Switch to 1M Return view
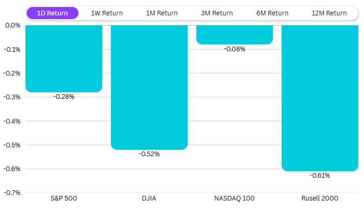Image resolution: width=364 pixels, height=208 pixels. coord(162,13)
